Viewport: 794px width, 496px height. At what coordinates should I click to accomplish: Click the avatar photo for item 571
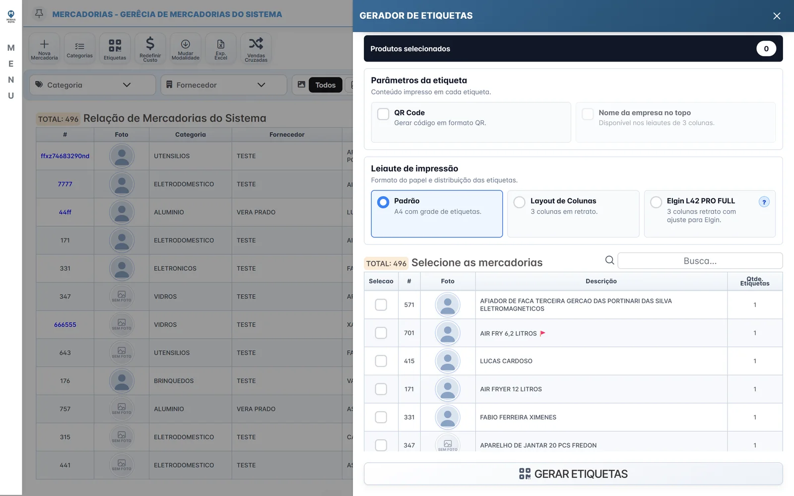(x=448, y=305)
